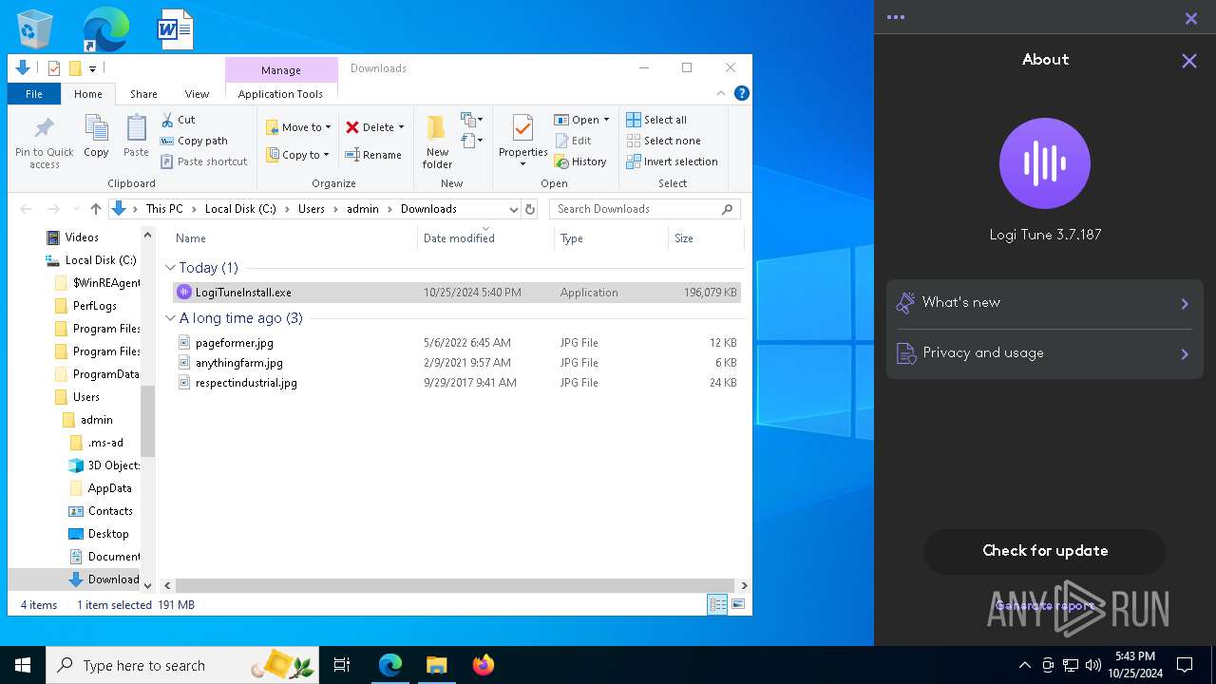Open the Application Tools tab

tap(280, 94)
